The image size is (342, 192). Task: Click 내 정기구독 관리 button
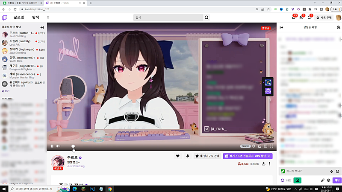207,156
